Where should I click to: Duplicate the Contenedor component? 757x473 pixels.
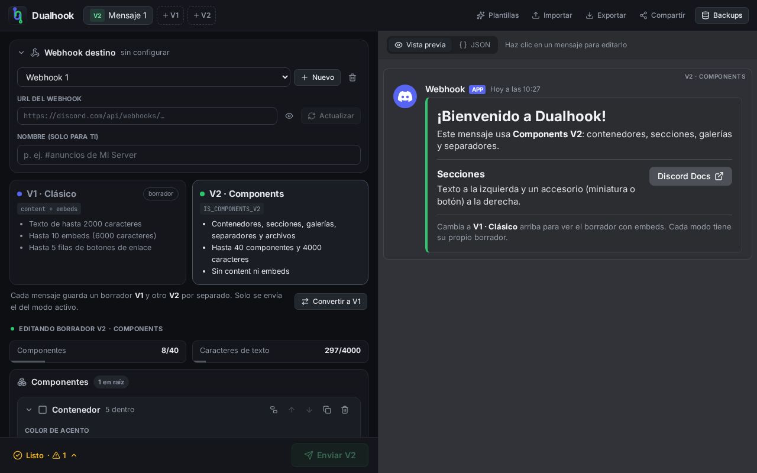click(327, 410)
